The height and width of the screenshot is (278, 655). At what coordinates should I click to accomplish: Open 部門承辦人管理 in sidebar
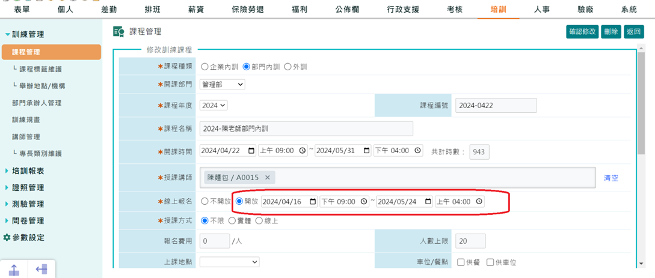37,103
